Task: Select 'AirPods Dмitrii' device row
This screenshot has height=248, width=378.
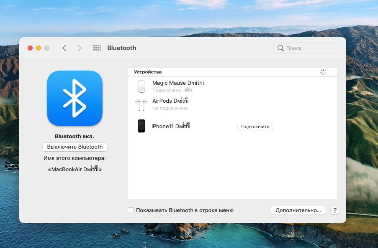Action: pos(233,104)
